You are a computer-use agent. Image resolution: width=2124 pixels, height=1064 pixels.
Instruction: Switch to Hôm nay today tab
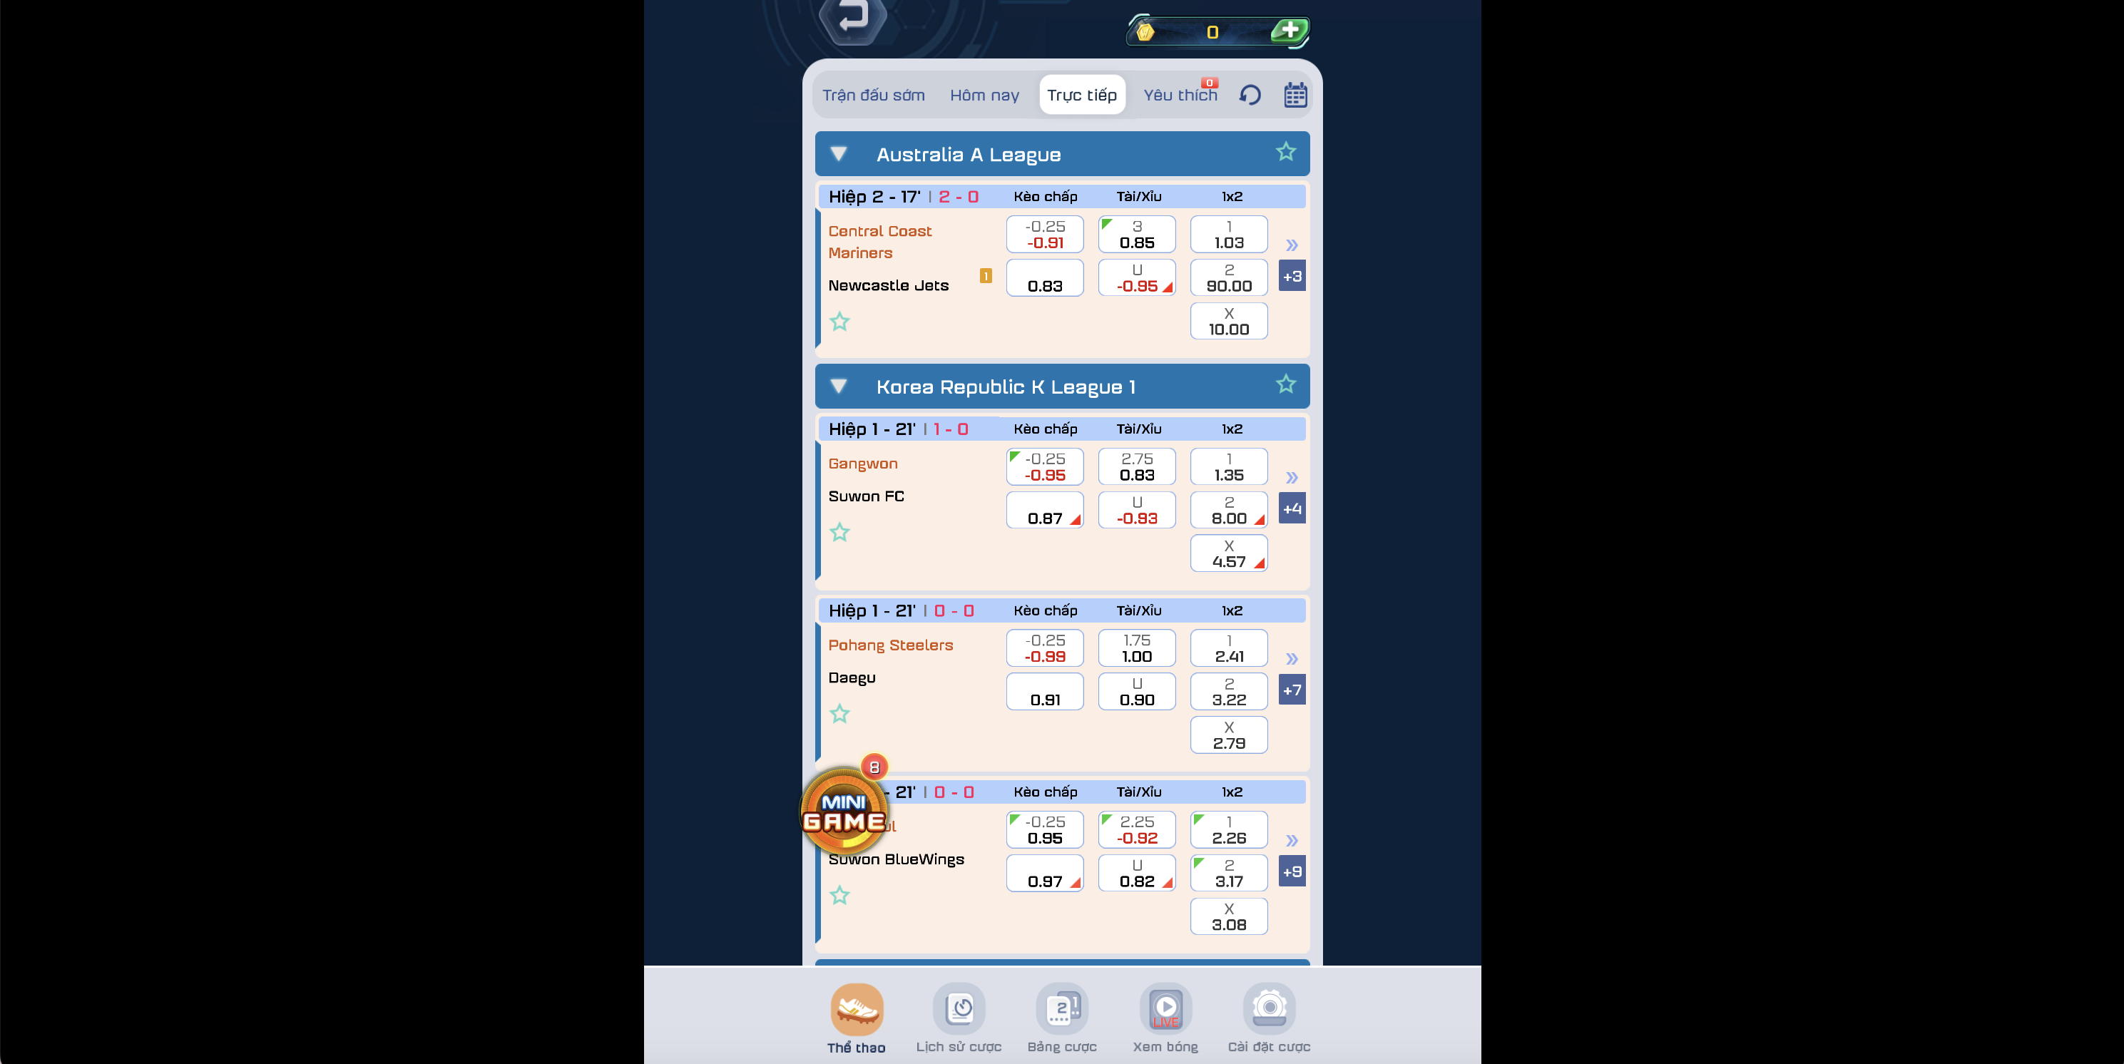point(984,95)
